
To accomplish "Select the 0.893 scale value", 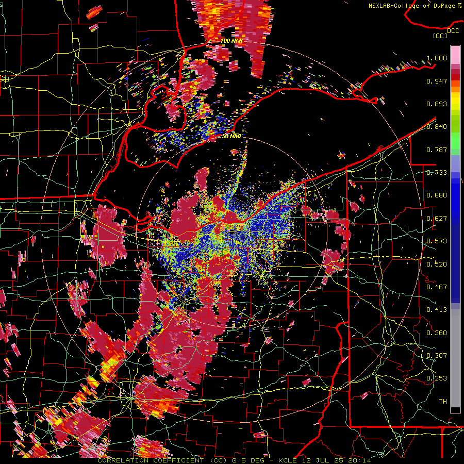I will 437,104.
